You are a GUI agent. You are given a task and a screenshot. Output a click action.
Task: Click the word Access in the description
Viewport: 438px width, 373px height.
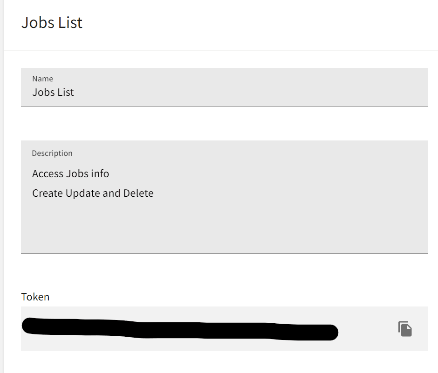tap(48, 173)
